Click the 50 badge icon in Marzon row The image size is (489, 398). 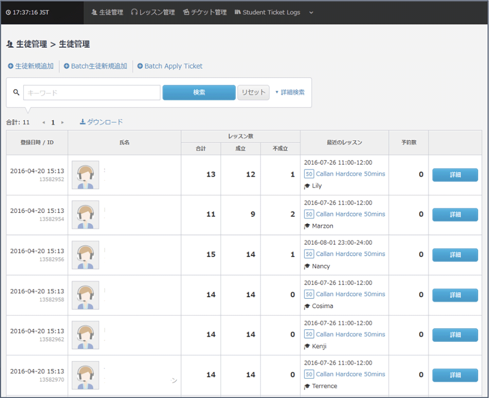tap(309, 214)
